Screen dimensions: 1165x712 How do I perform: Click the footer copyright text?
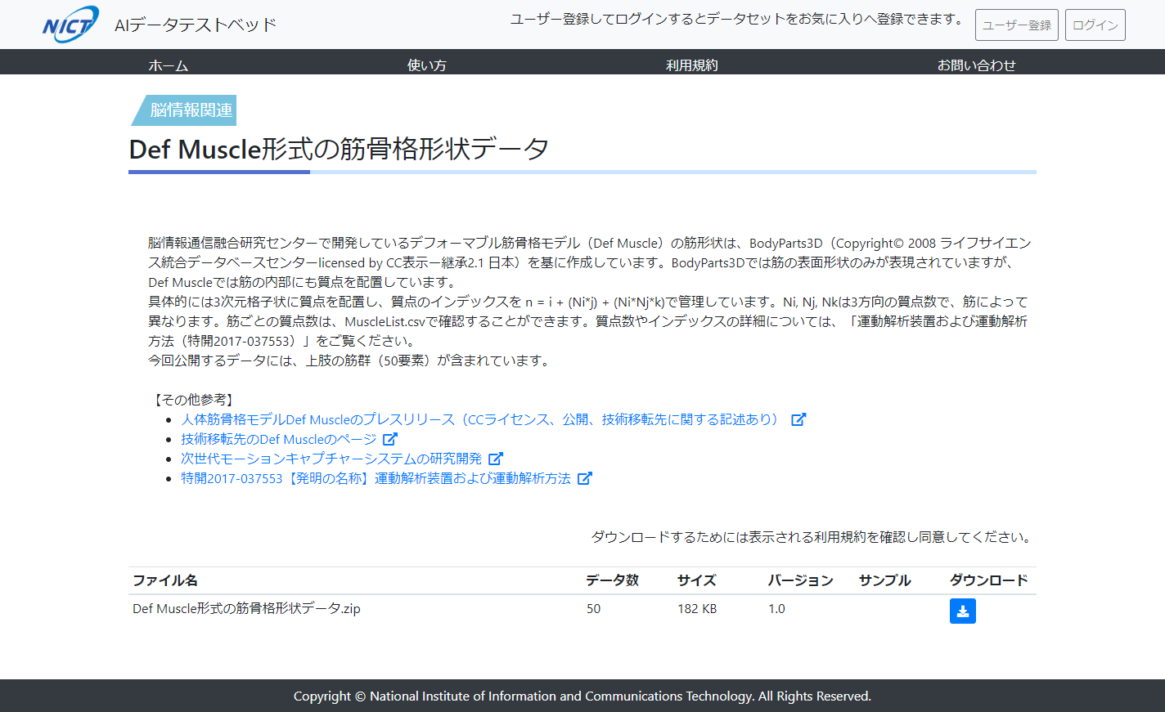tap(582, 696)
